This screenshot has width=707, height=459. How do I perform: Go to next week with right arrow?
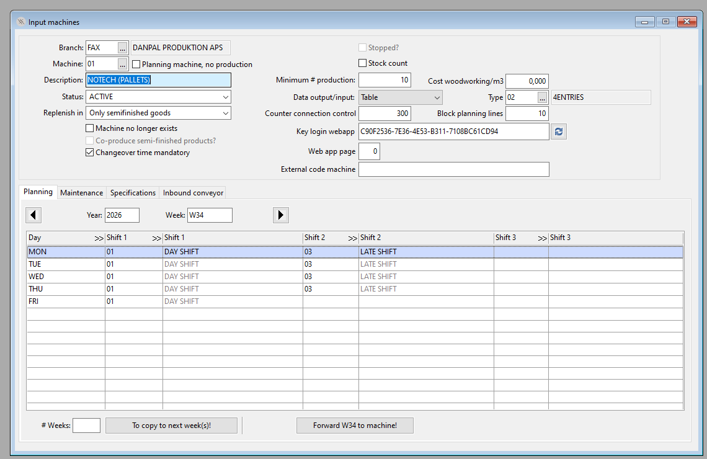coord(280,215)
